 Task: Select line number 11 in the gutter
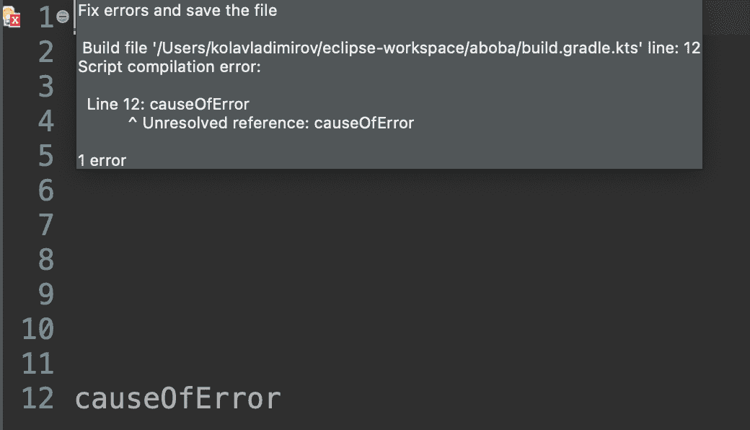coord(37,364)
